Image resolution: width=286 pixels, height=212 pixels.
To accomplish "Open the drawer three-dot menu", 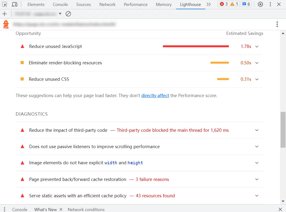I will (4, 209).
